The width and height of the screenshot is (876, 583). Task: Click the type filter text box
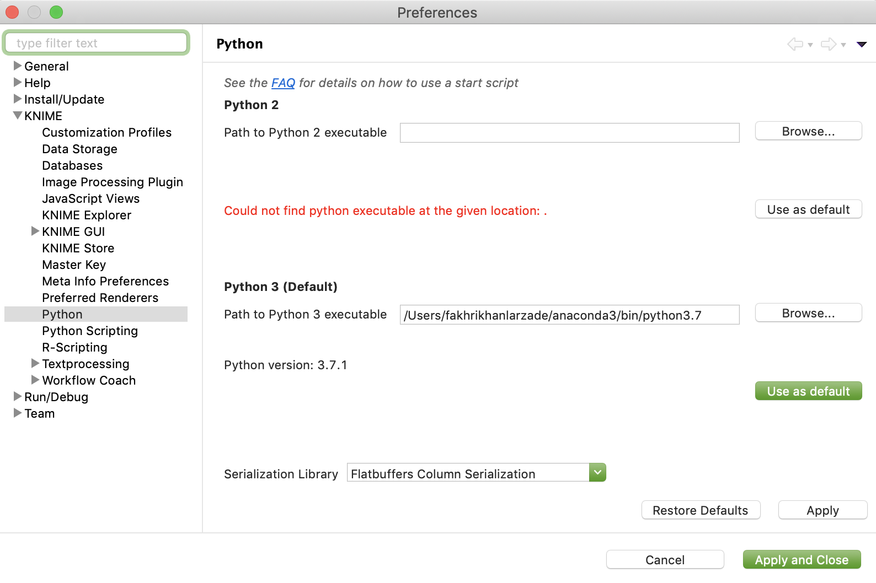(x=97, y=43)
